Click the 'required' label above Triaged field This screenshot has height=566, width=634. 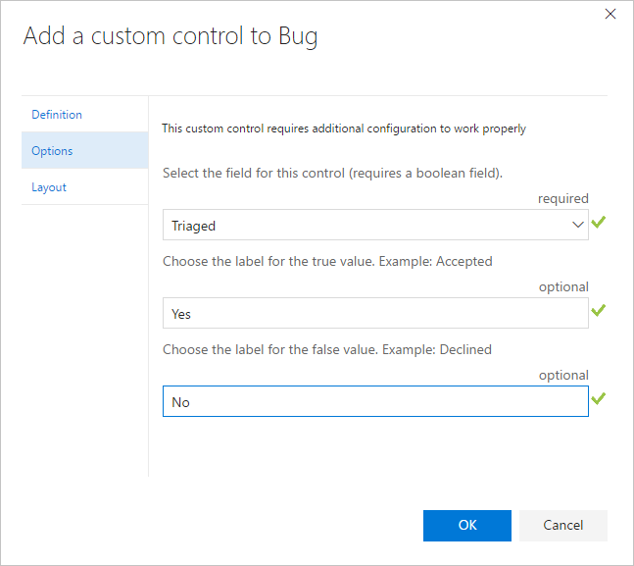562,198
